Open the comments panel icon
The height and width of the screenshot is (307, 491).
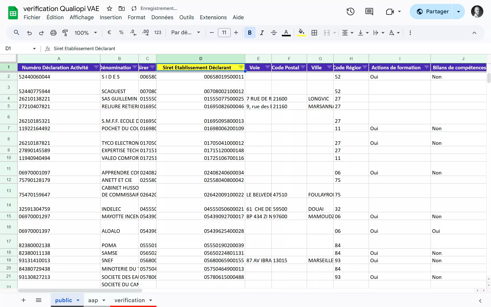pos(369,12)
